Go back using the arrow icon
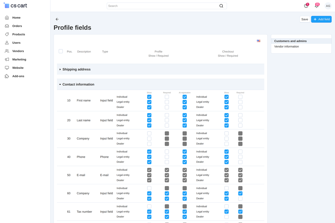Screen dimensions: 335x223 57,19
